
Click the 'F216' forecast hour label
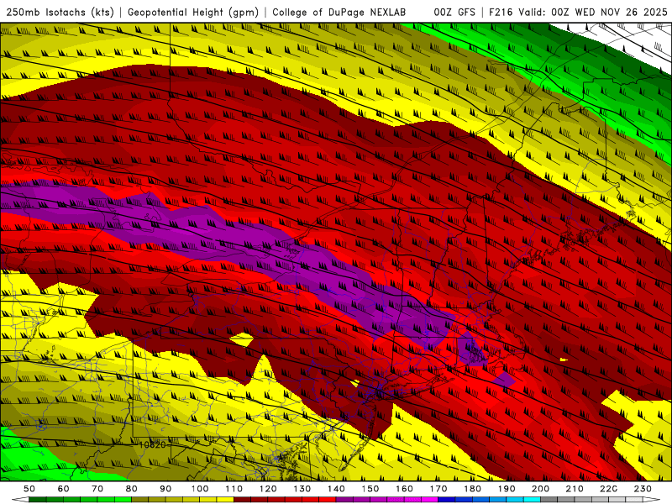[501, 13]
